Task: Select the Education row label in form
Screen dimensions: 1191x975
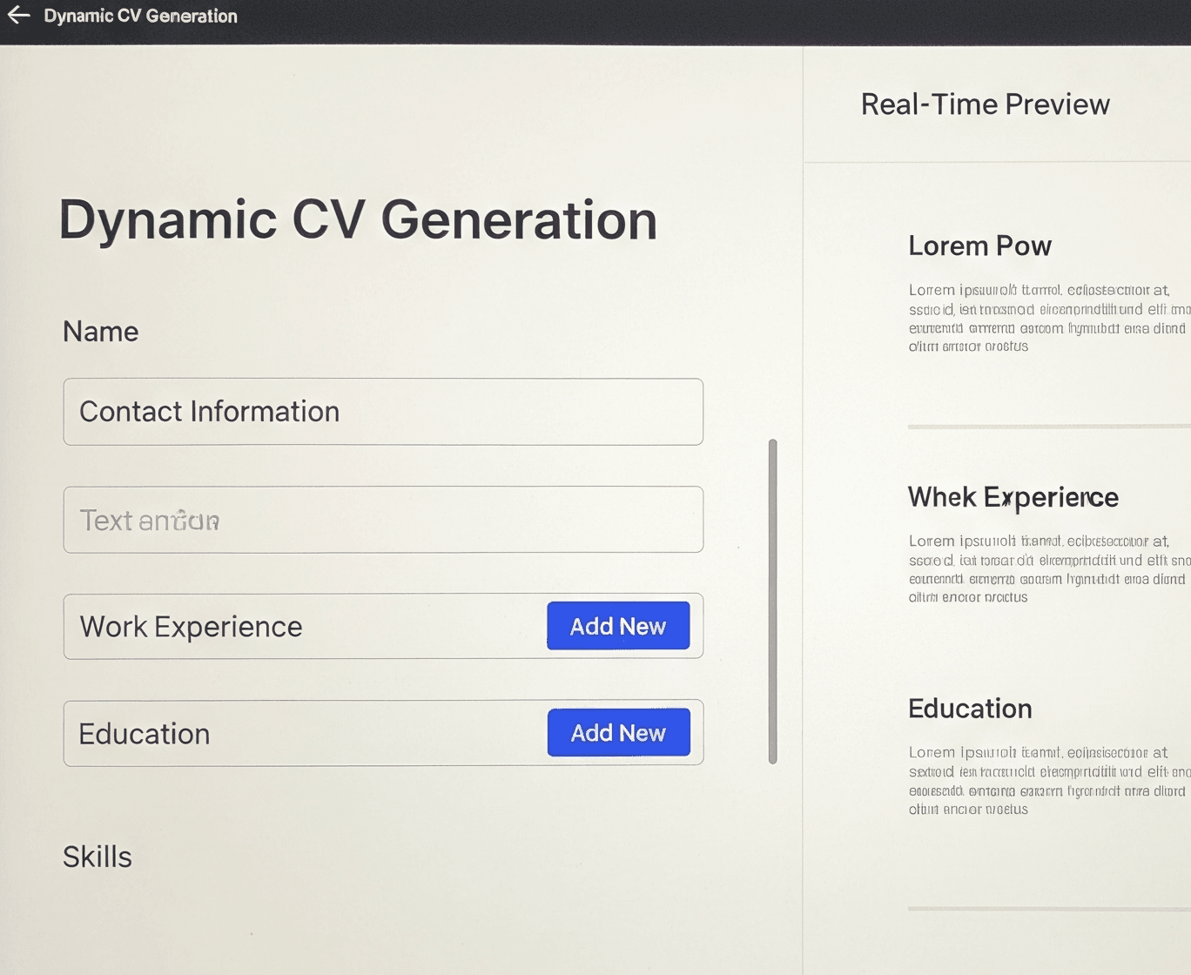Action: click(145, 734)
